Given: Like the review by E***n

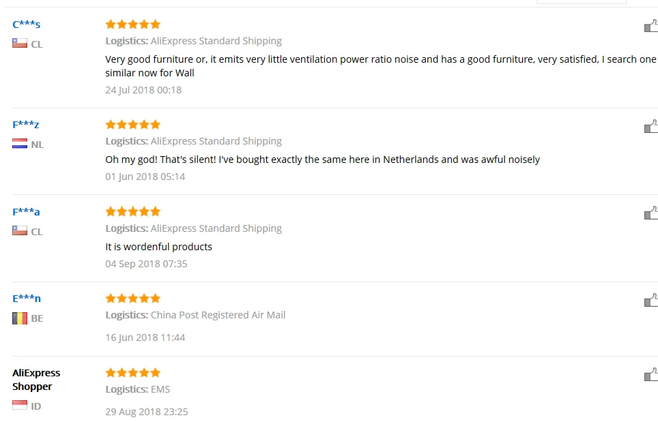Looking at the screenshot, I should [651, 301].
